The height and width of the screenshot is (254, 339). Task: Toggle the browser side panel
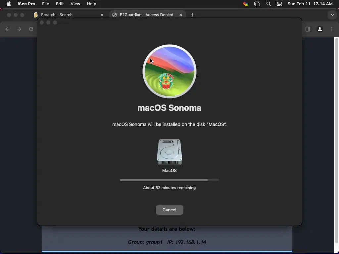[308, 29]
